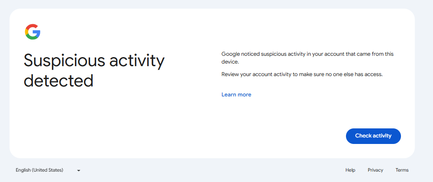
Task: Click the word "Suspicious" in the heading
Action: pyautogui.click(x=63, y=61)
